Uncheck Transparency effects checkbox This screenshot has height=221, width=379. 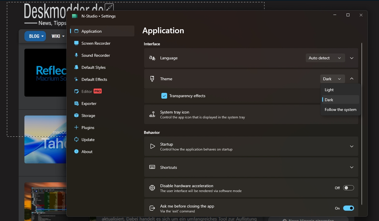click(x=164, y=96)
